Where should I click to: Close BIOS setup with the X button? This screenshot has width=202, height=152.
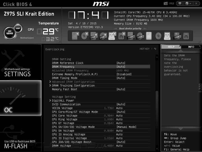(x=196, y=3)
